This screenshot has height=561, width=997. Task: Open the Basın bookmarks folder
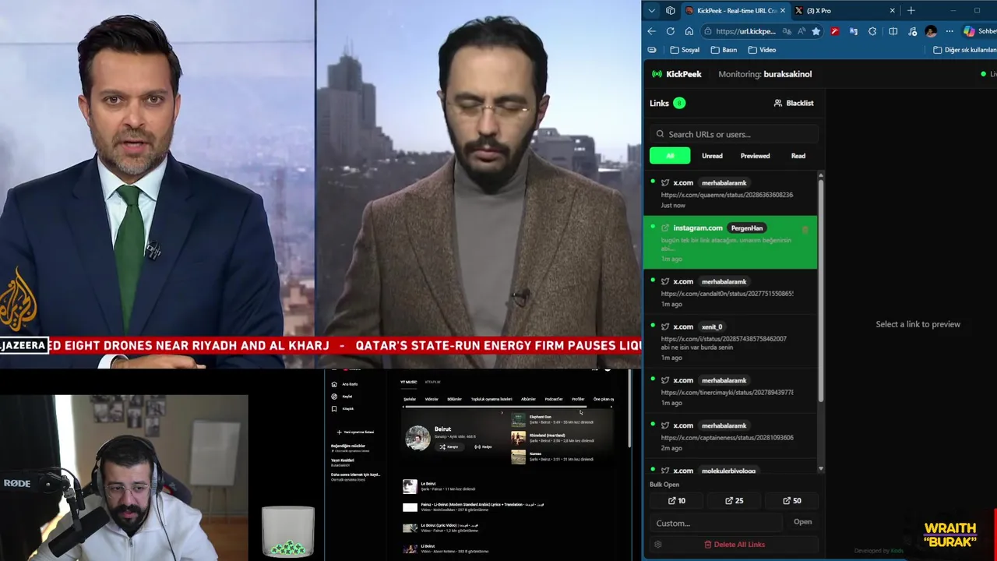tap(724, 50)
